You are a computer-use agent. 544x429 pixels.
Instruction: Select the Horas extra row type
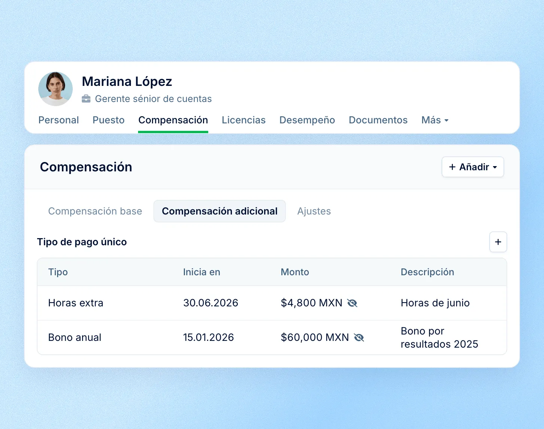pos(76,303)
